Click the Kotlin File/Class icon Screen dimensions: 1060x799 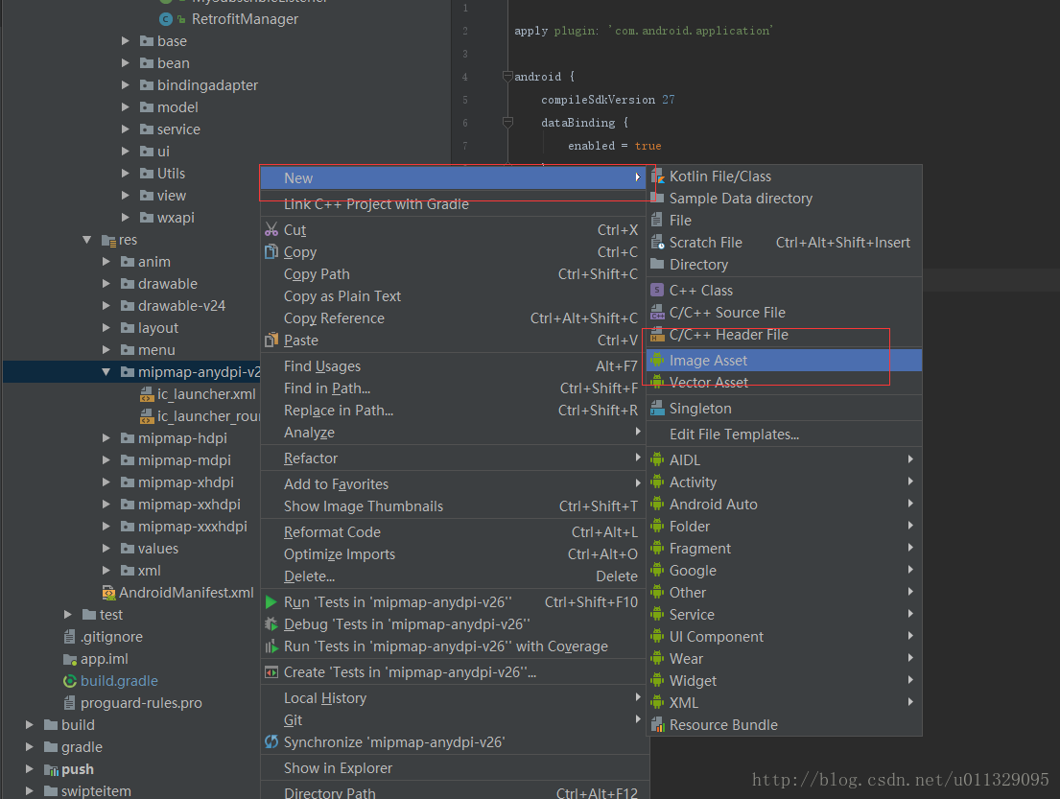[x=657, y=176]
